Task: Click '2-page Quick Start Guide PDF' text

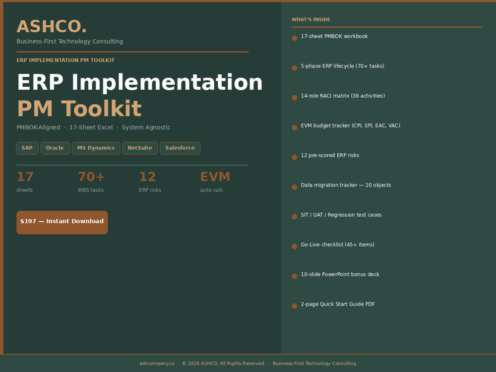Action: 338,304
